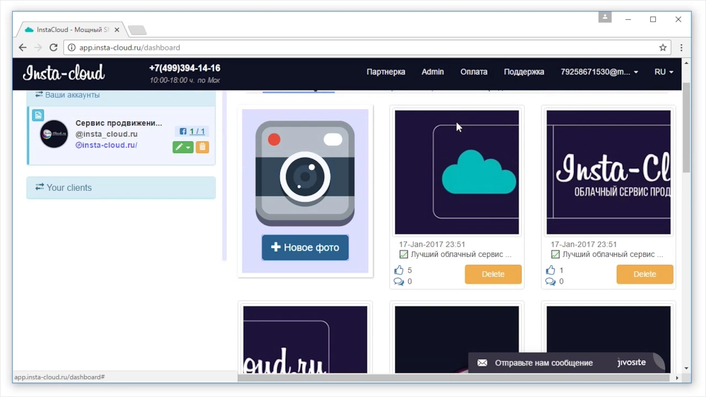The width and height of the screenshot is (706, 397).
Task: Click the scrollbar down arrow
Action: tap(686, 368)
